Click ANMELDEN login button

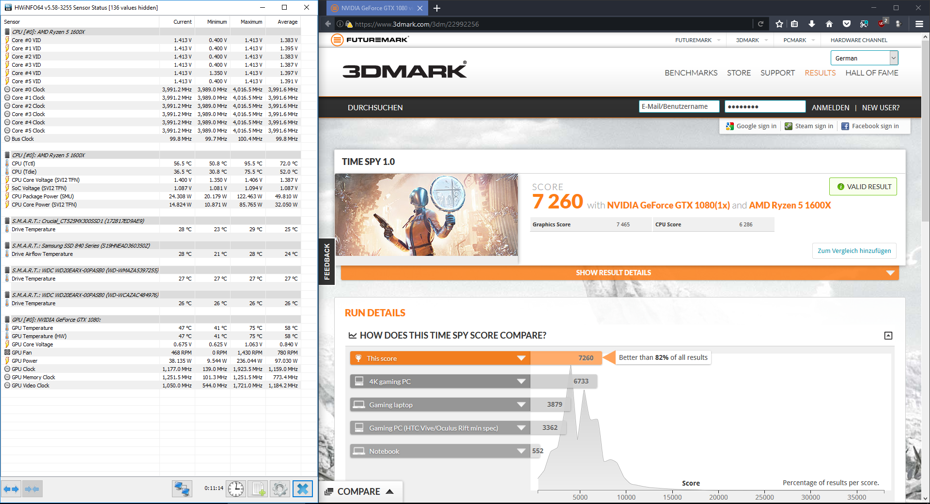click(x=831, y=108)
